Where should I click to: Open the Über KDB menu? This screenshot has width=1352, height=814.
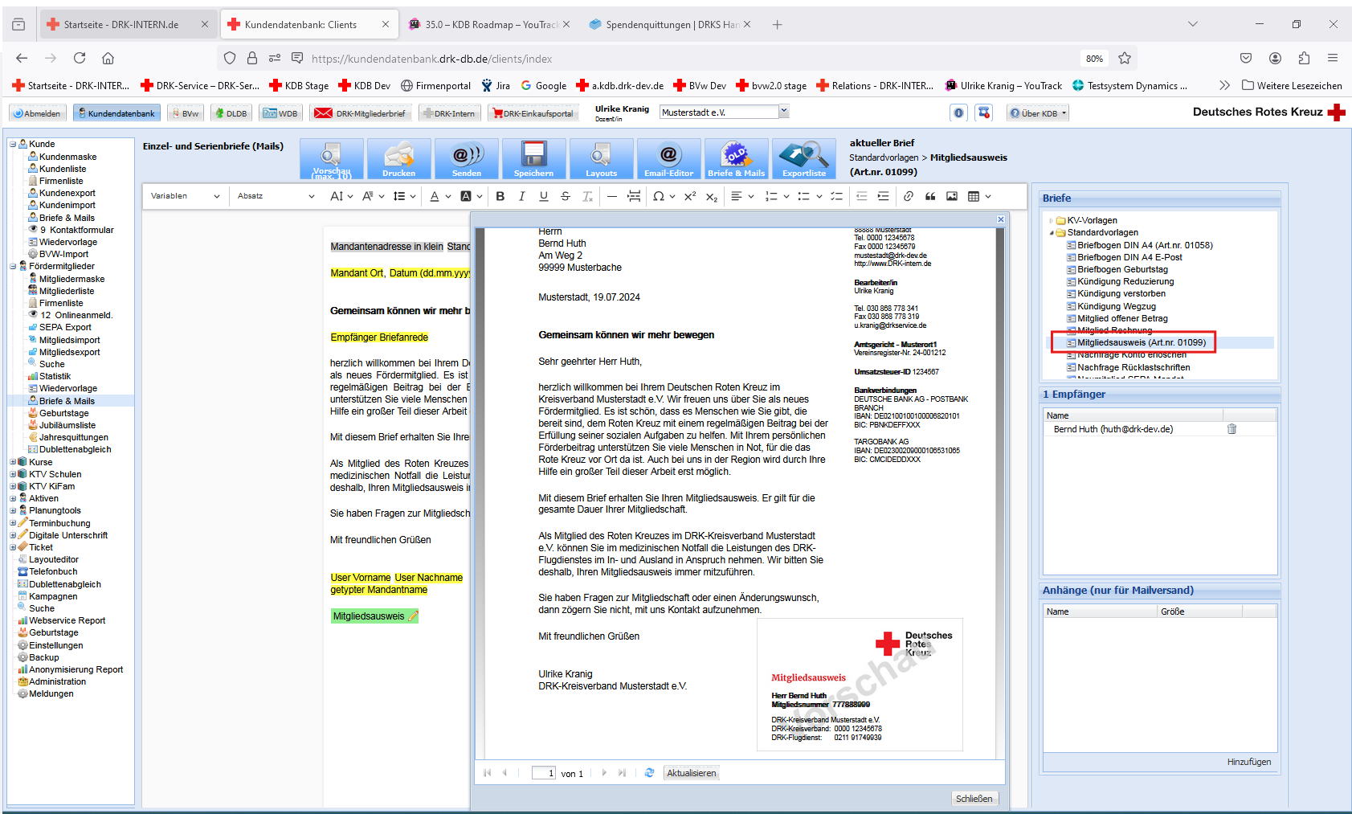(x=1038, y=113)
